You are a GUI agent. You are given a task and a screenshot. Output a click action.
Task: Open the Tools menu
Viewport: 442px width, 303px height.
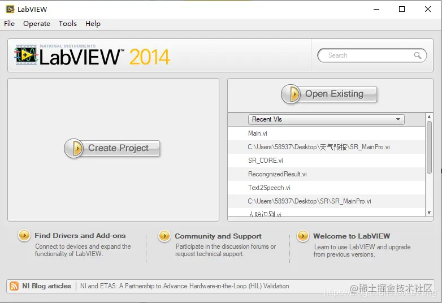click(68, 24)
